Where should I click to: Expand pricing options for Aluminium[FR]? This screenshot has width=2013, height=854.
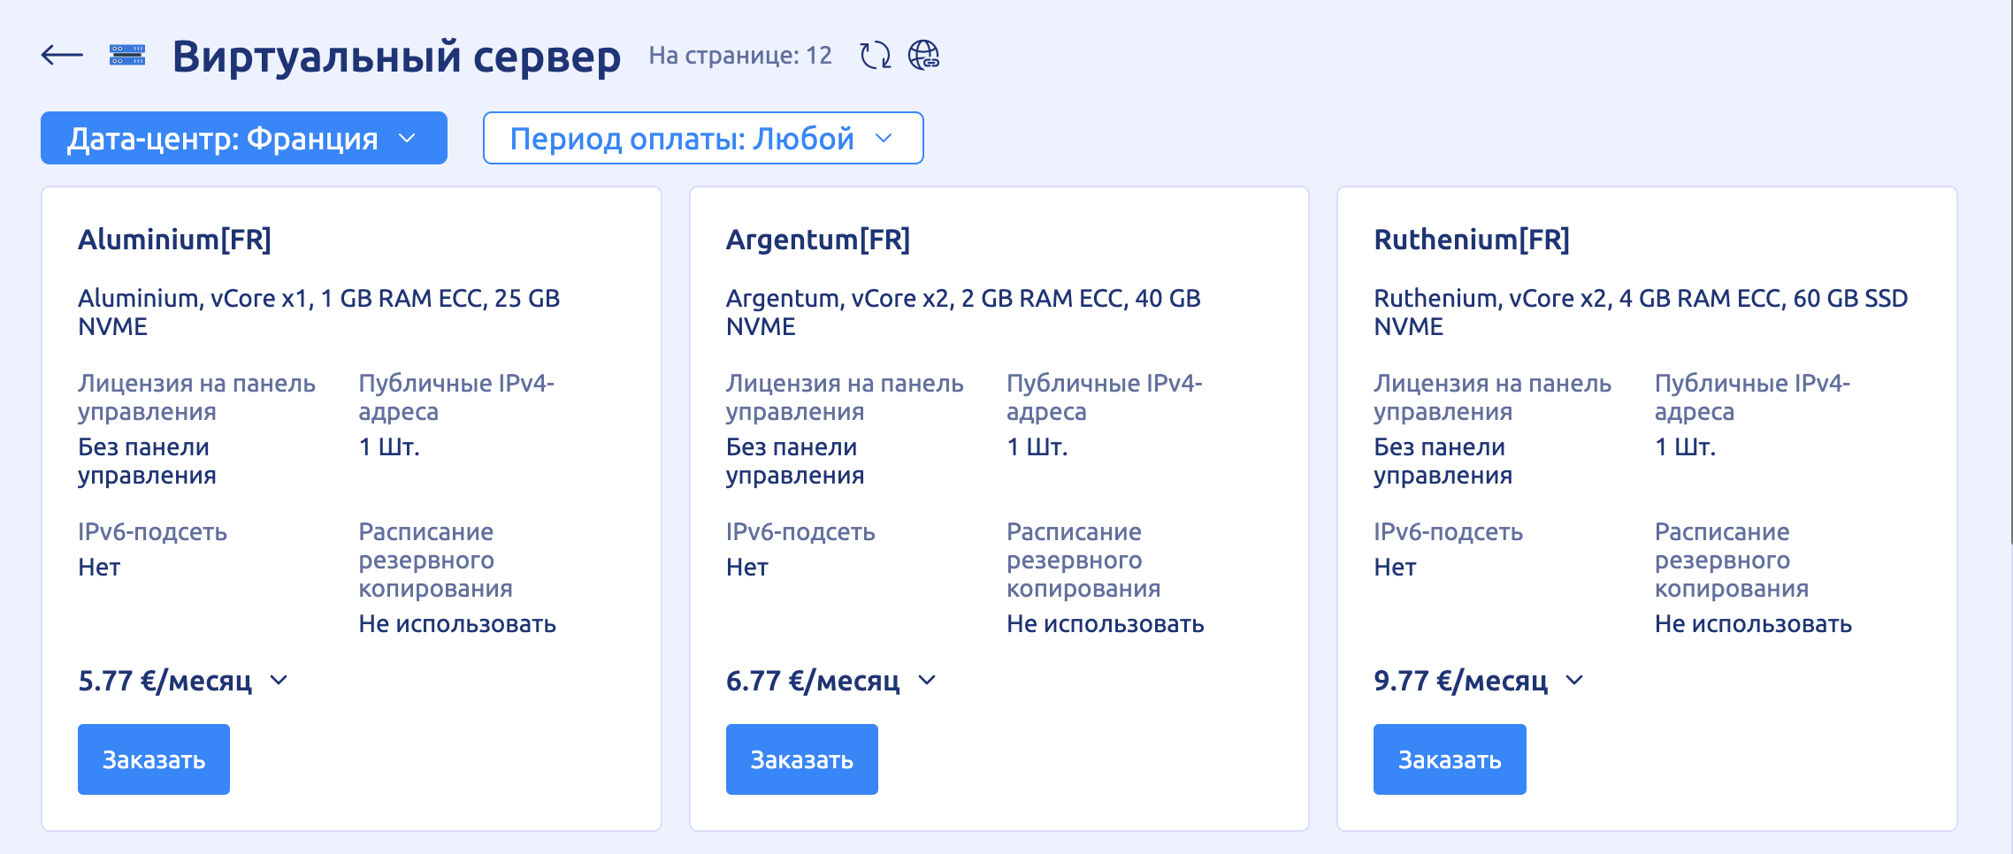(279, 681)
